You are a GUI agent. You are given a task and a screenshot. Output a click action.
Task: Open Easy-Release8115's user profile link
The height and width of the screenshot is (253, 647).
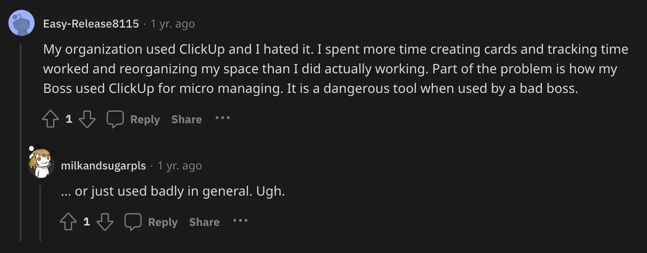(x=91, y=24)
